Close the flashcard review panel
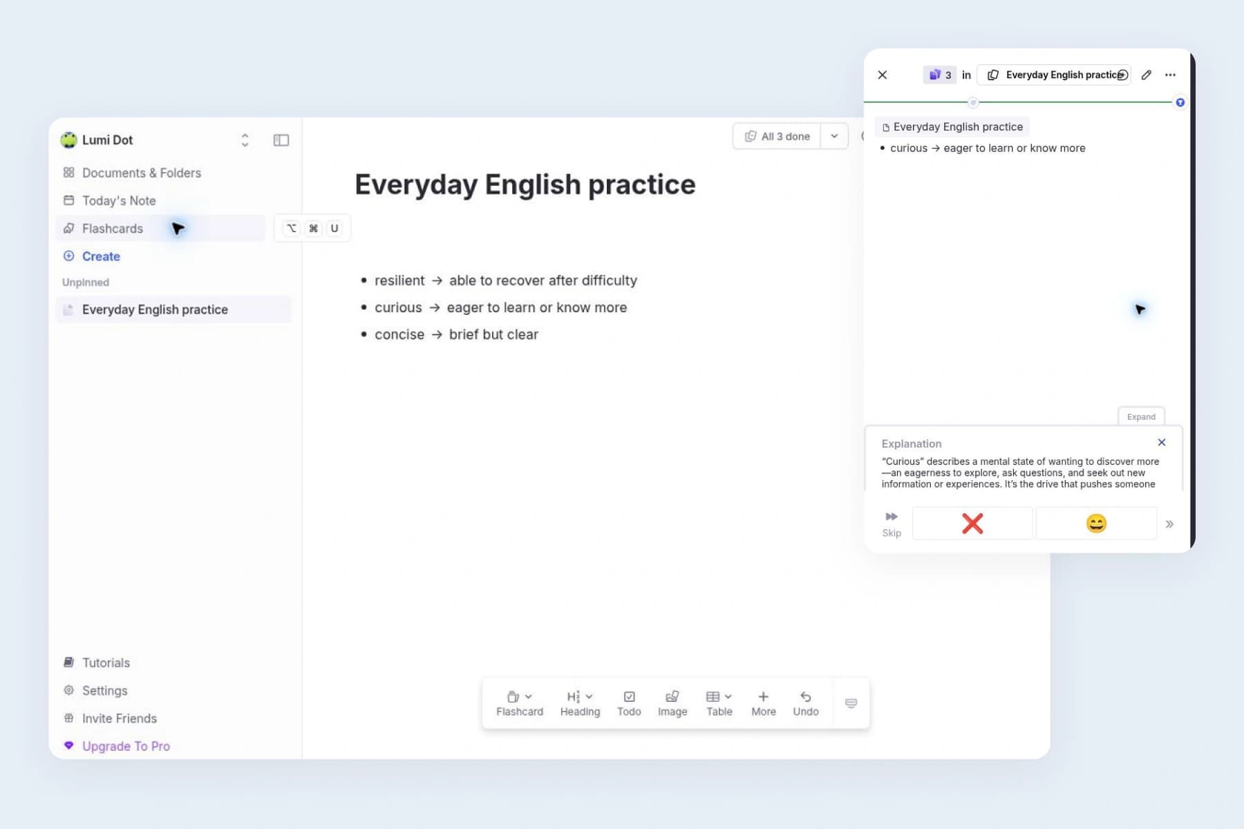Viewport: 1244px width, 829px height. 883,75
